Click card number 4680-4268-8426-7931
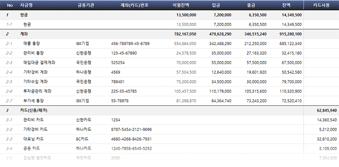This screenshot has width=339, height=167. point(131,139)
